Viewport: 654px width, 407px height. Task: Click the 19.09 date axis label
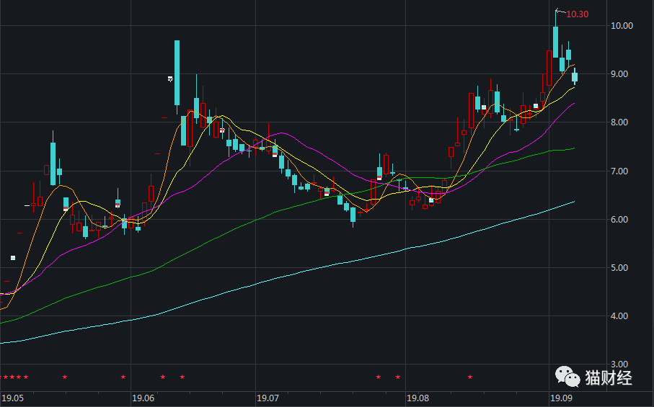coord(562,398)
